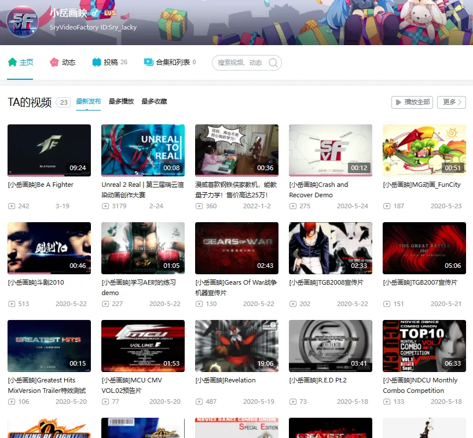This screenshot has width=473, height=438.
Task: Sort videos by 最多播放
Action: pyautogui.click(x=121, y=101)
